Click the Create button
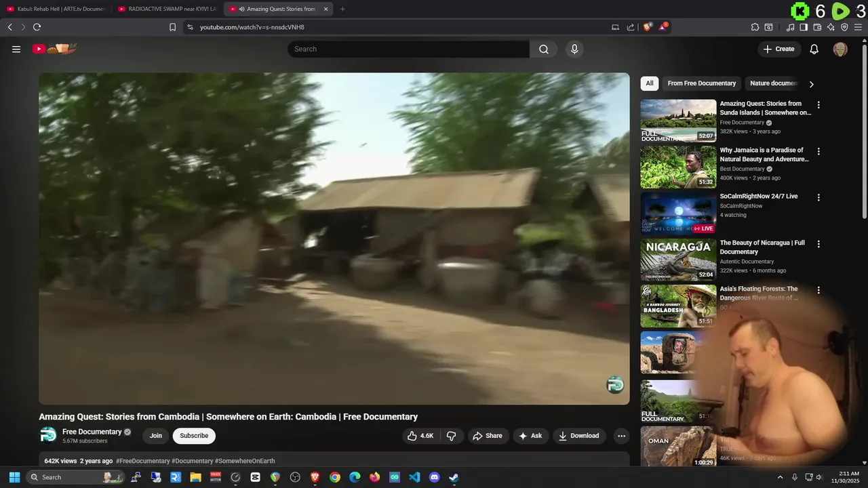Screen dimensions: 868x488 pos(778,49)
